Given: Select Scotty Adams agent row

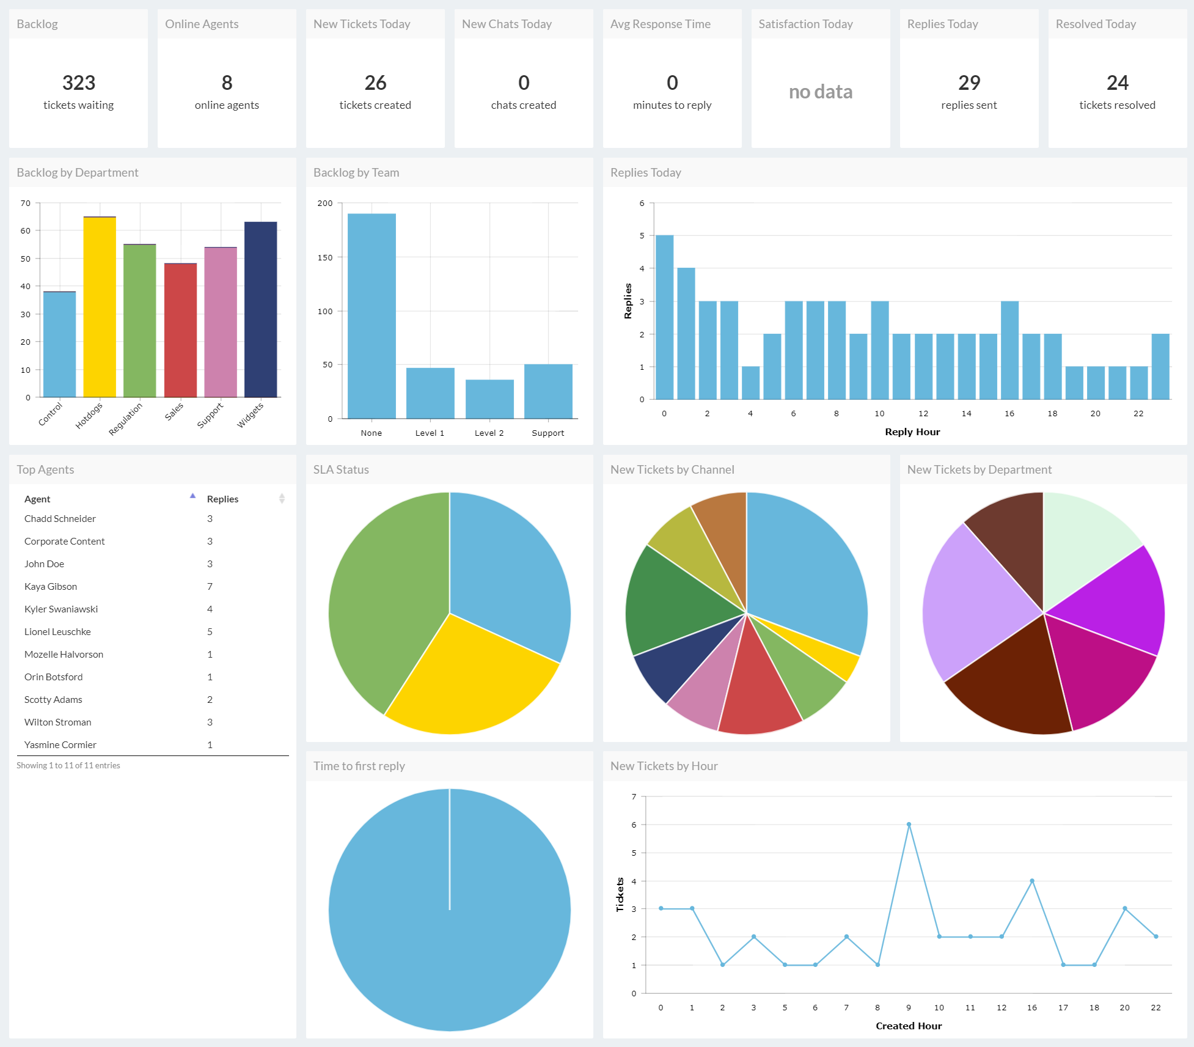Looking at the screenshot, I should click(153, 699).
